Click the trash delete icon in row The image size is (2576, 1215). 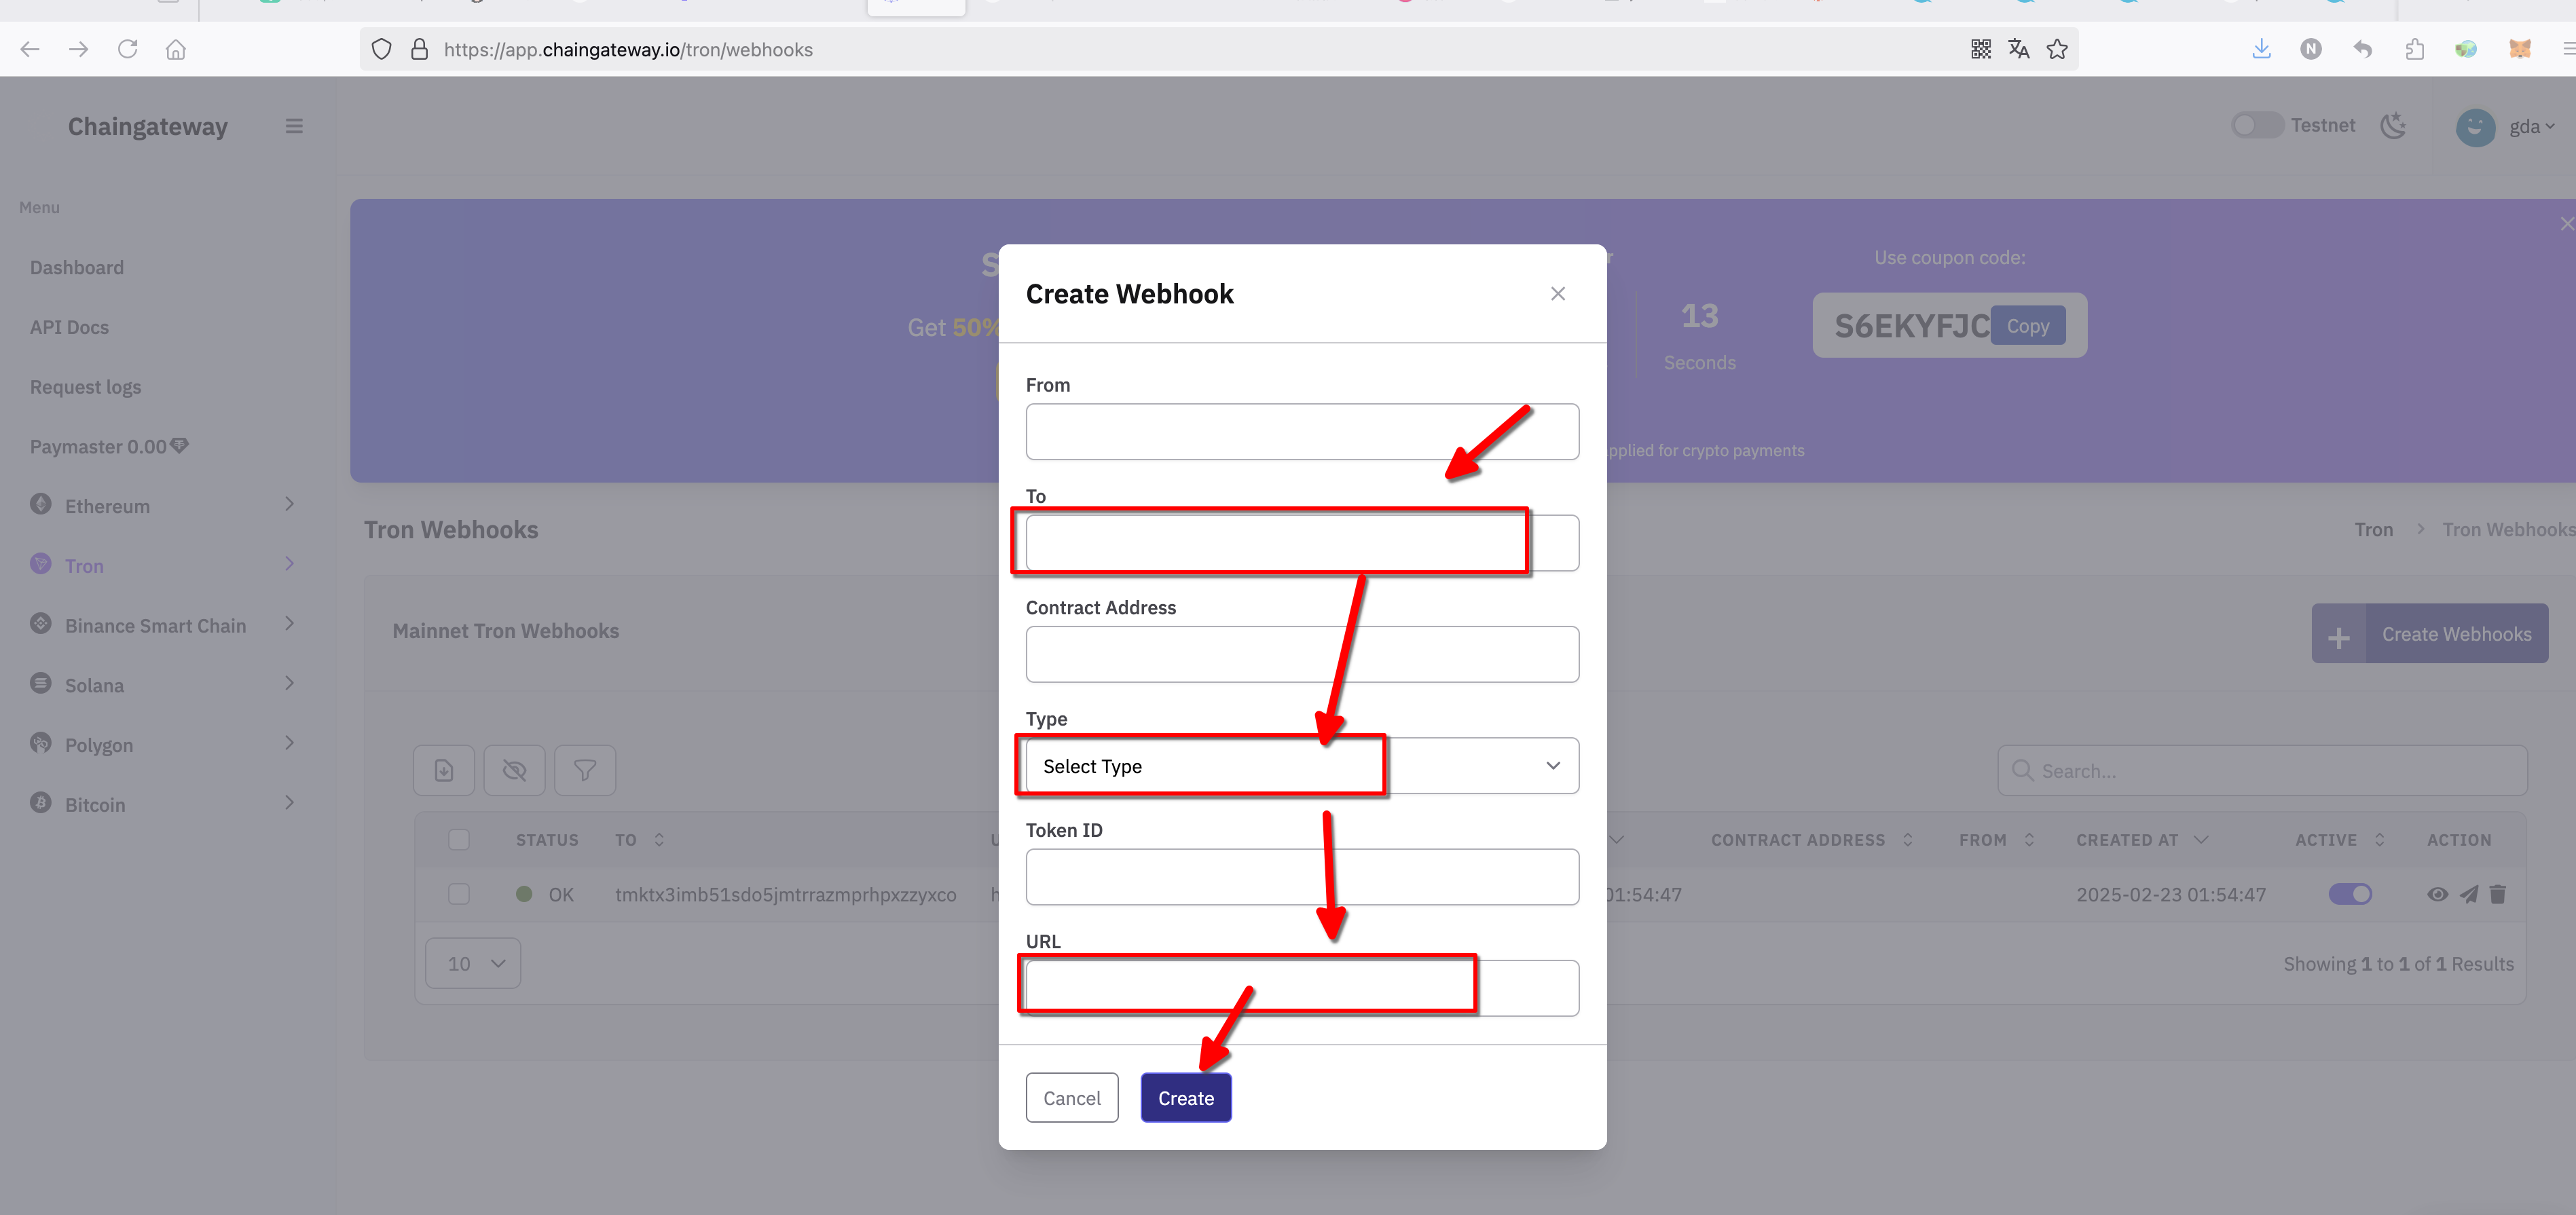(x=2497, y=894)
